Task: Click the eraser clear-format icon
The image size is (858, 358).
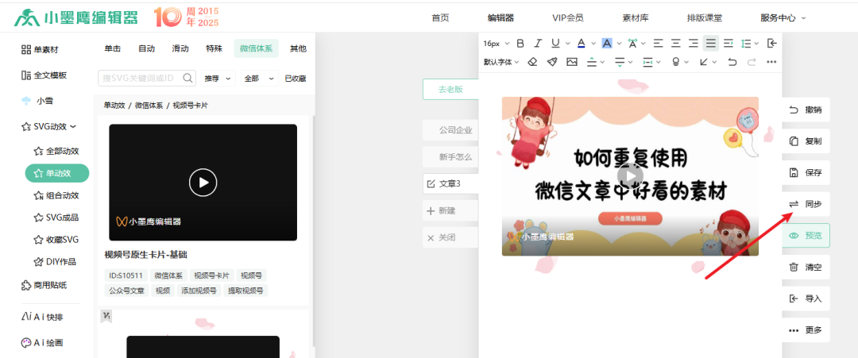Action: (x=532, y=62)
